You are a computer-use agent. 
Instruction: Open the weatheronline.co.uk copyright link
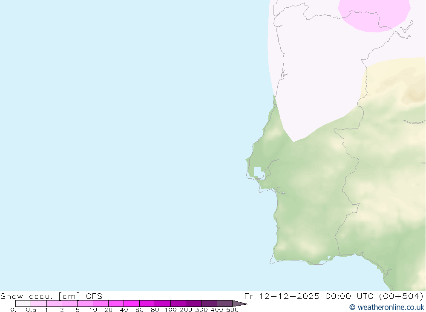(386, 307)
